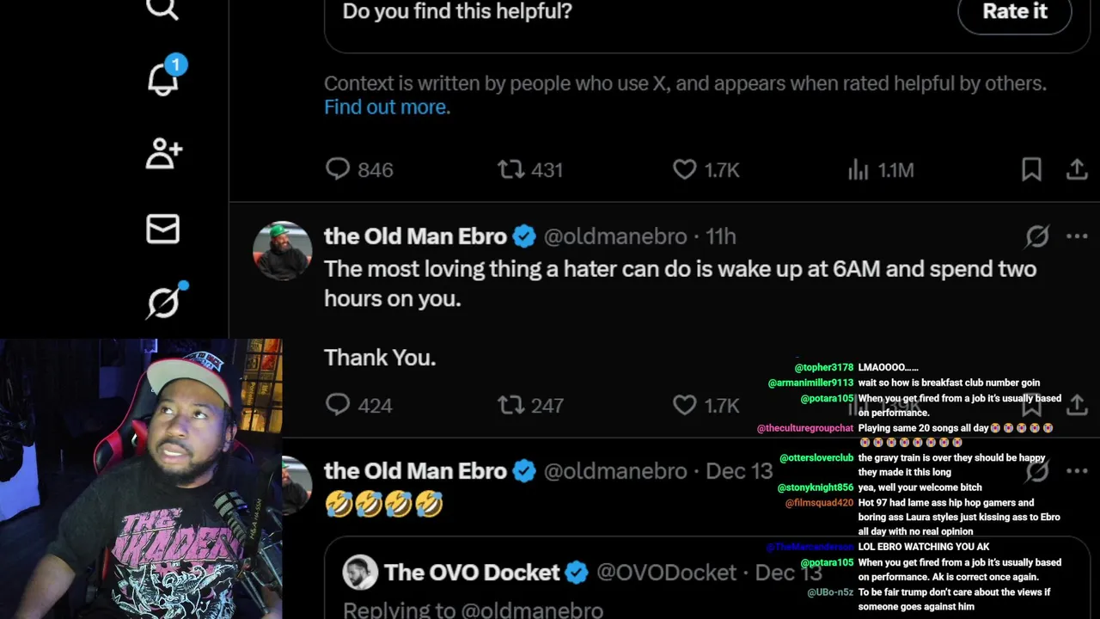Open more options on Ebro's 11h post
Viewport: 1100px width, 619px height.
(1077, 236)
